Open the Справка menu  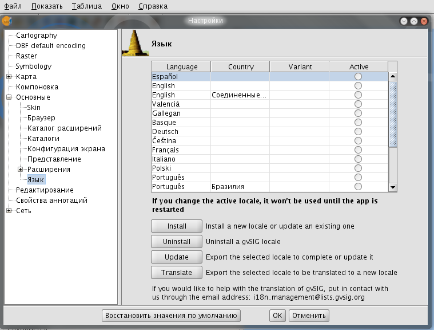coord(153,6)
